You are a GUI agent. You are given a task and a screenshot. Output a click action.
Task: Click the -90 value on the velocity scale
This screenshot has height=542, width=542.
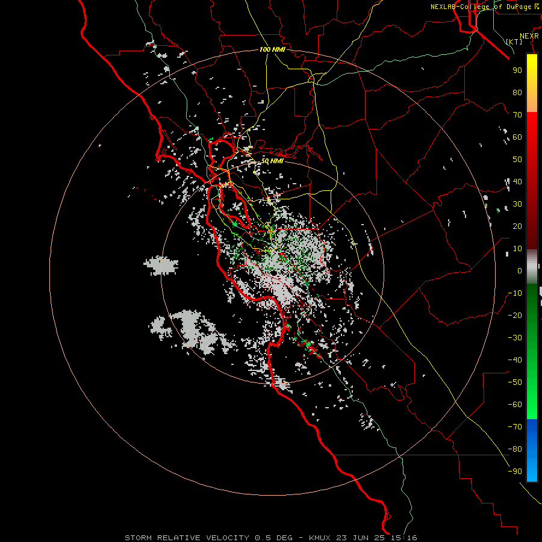pyautogui.click(x=515, y=472)
